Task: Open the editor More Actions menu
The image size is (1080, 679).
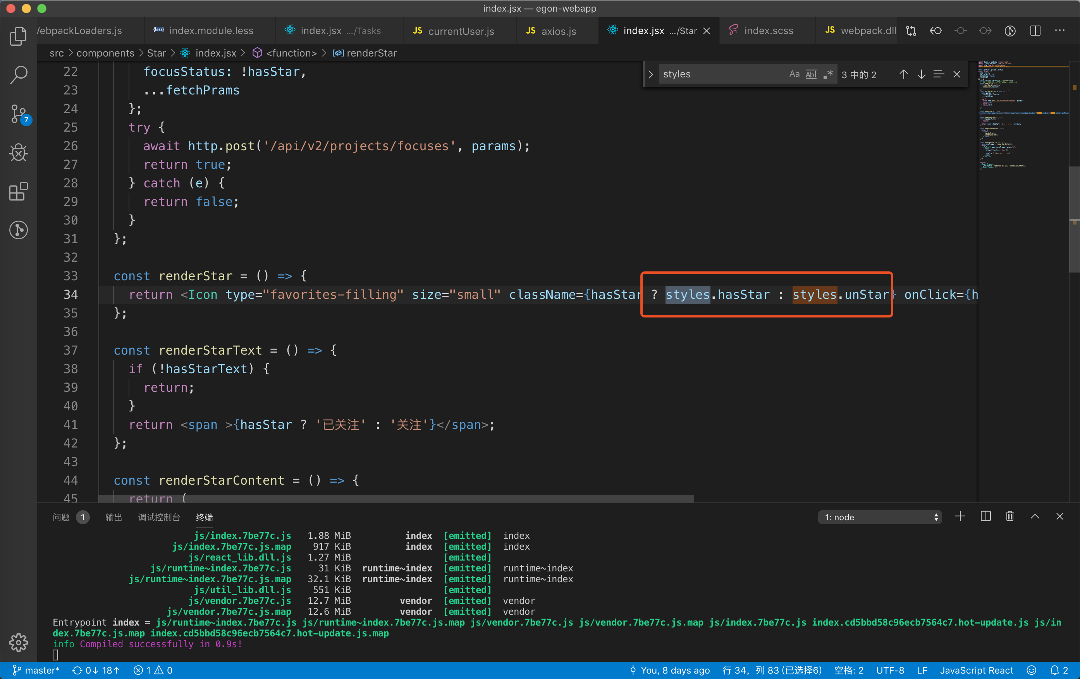Action: tap(1060, 31)
